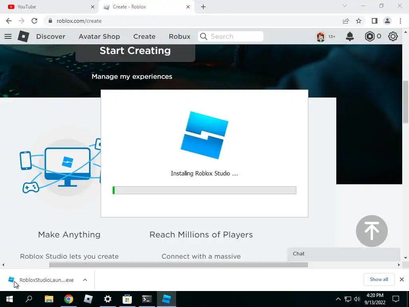The width and height of the screenshot is (409, 307).
Task: Open the Avatar Shop menu item
Action: [99, 36]
